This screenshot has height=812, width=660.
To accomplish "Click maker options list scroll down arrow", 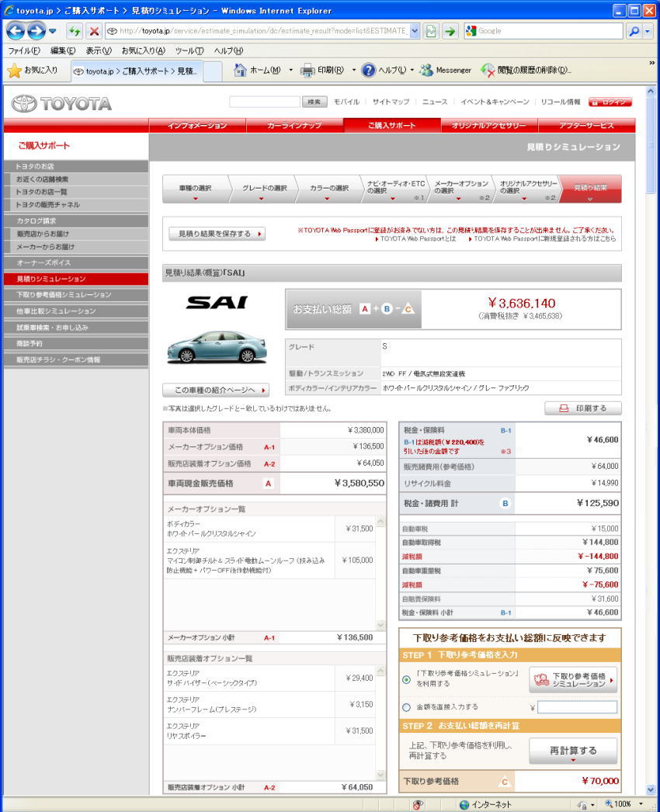I will [380, 625].
